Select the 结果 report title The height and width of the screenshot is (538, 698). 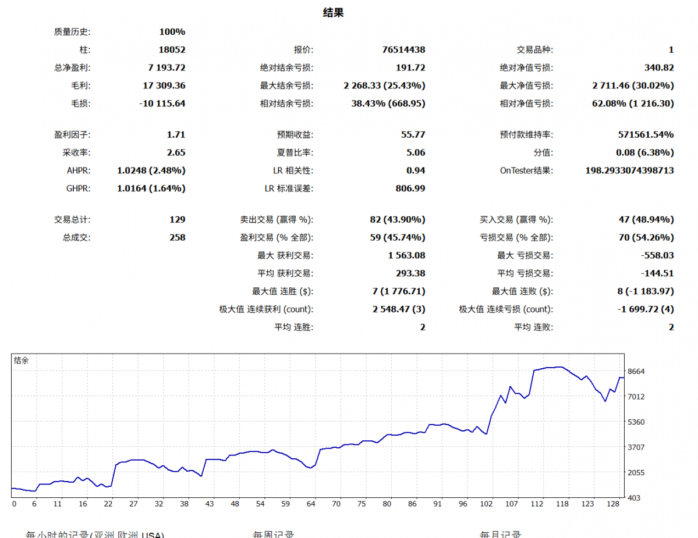coord(333,12)
